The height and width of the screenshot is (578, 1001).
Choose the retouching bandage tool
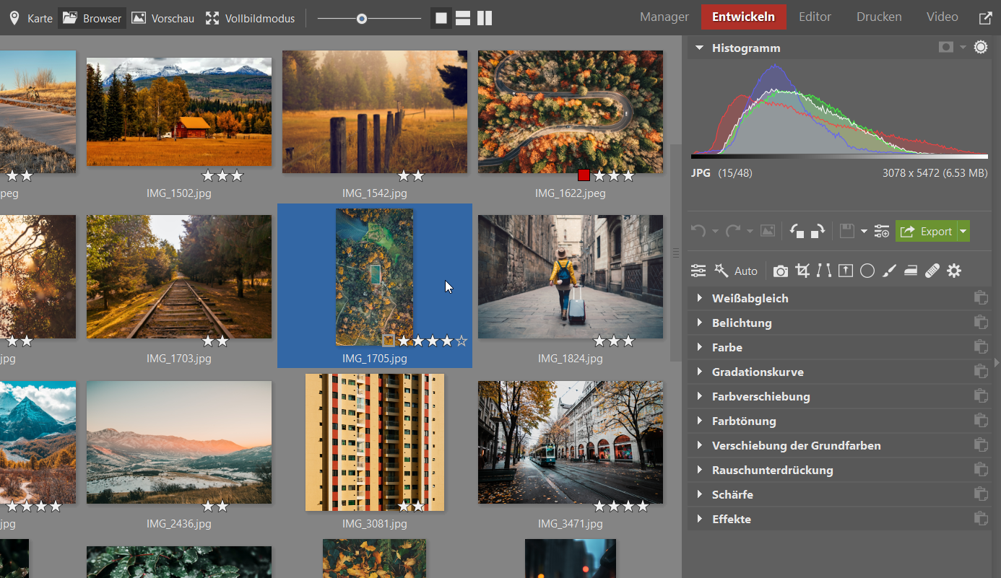[x=932, y=271]
